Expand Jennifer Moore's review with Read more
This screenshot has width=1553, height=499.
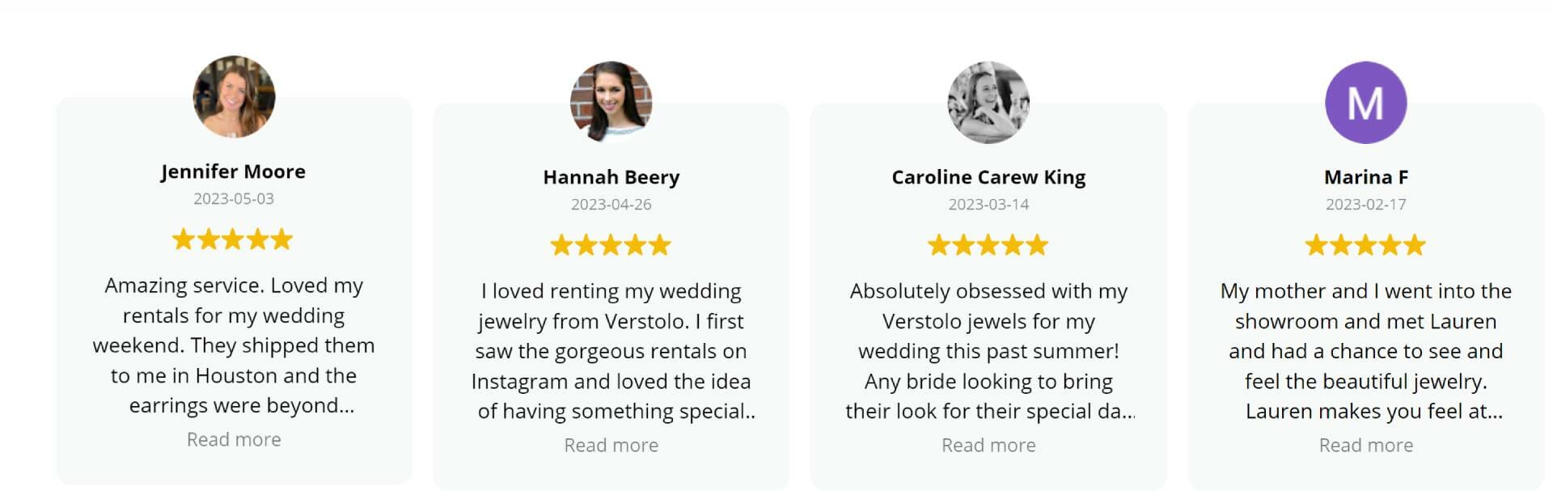click(234, 439)
